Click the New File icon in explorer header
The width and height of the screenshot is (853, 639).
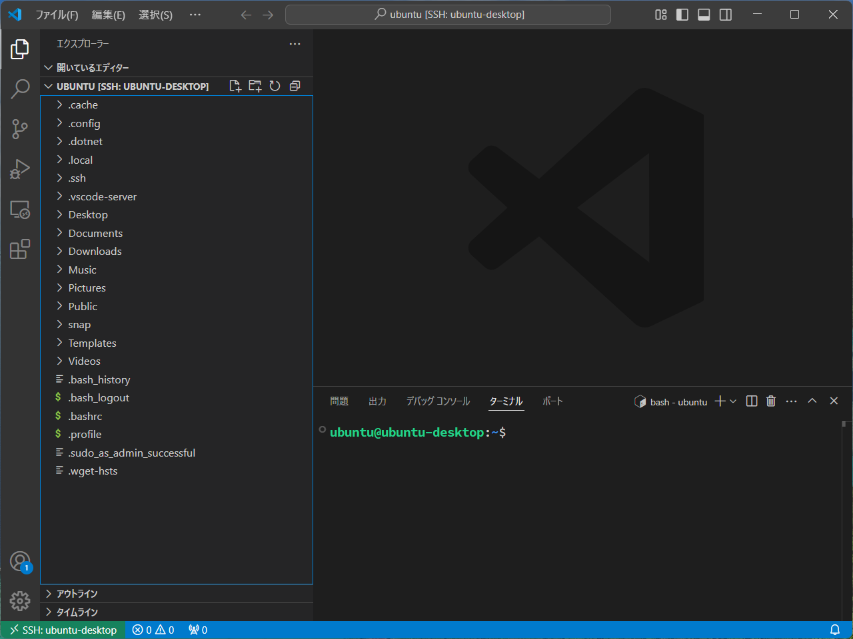point(235,86)
